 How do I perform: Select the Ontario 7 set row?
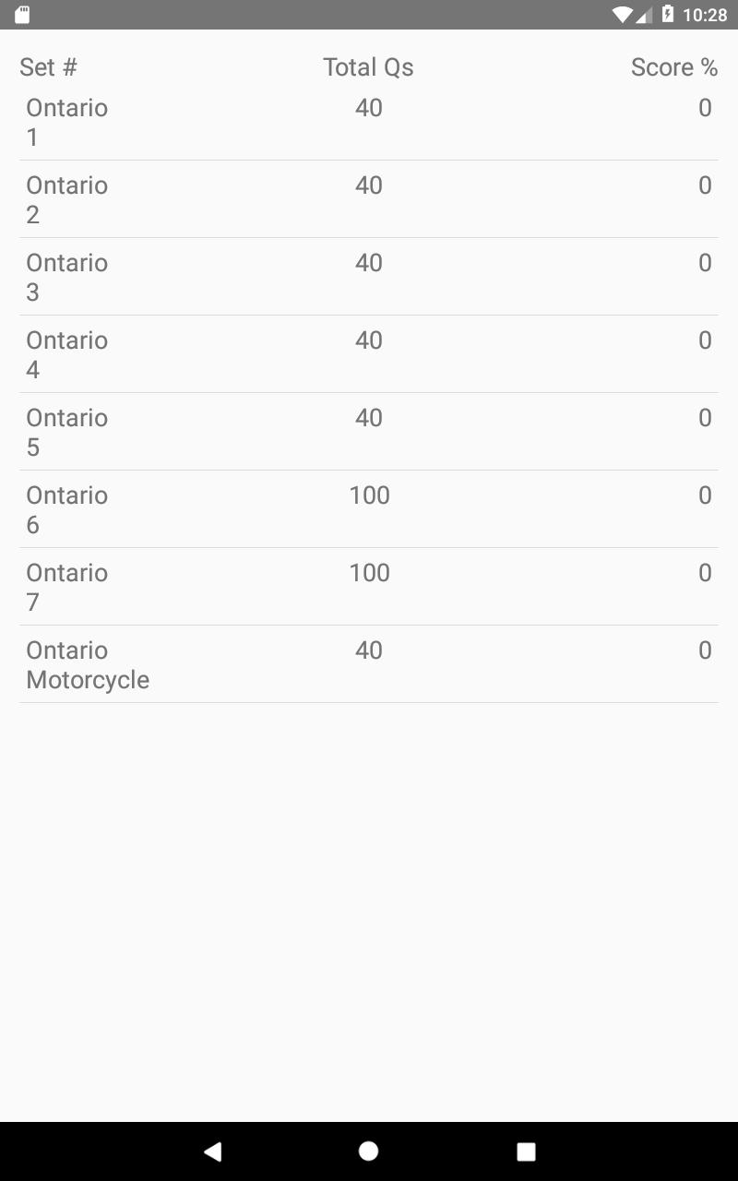click(369, 587)
